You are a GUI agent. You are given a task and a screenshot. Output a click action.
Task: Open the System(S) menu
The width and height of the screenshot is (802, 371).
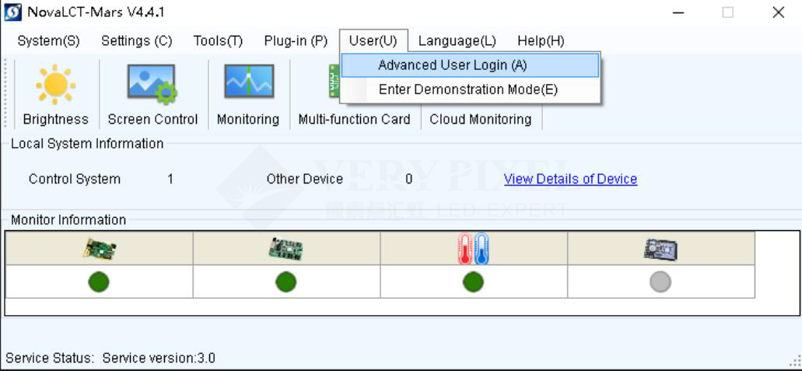tap(48, 41)
